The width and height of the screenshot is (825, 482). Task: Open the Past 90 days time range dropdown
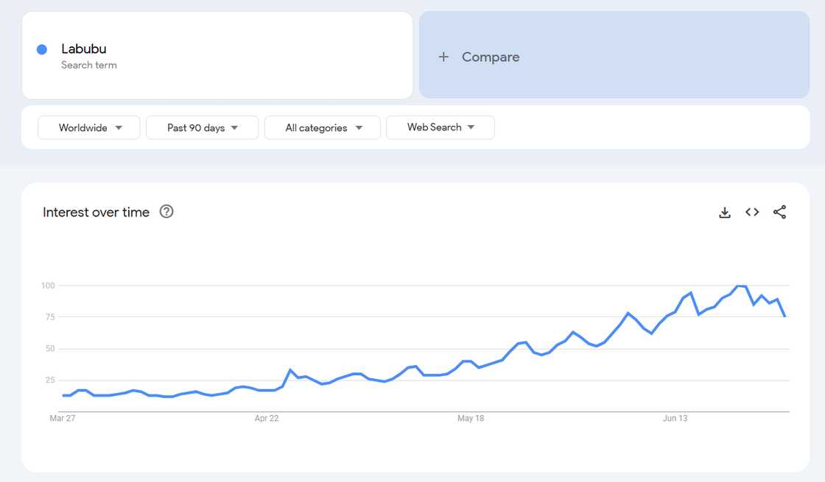coord(202,127)
